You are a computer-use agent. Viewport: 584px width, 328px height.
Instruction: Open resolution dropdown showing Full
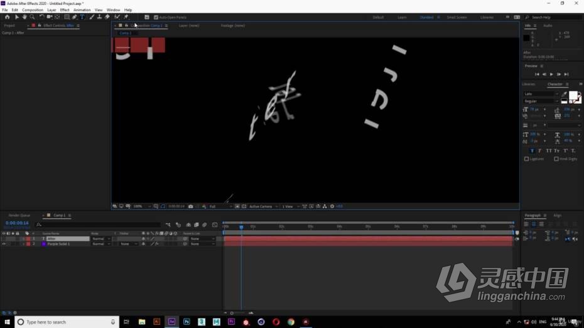[x=220, y=206]
